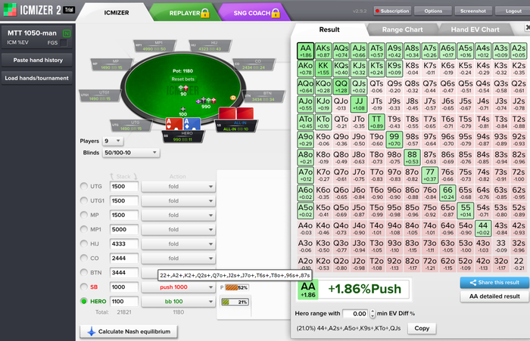This screenshot has height=341, width=530.
Task: Select the HERO radio button
Action: pos(84,301)
